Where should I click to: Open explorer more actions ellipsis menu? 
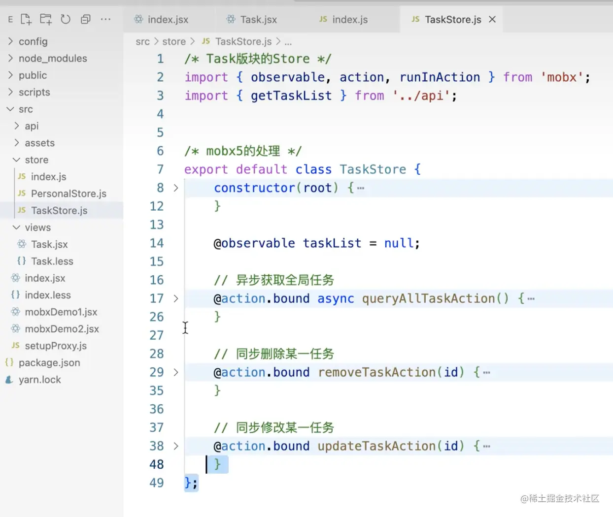[x=105, y=19]
